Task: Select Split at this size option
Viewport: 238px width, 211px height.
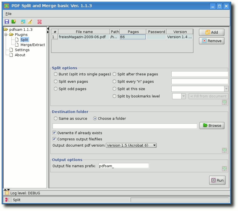Action: pos(114,89)
